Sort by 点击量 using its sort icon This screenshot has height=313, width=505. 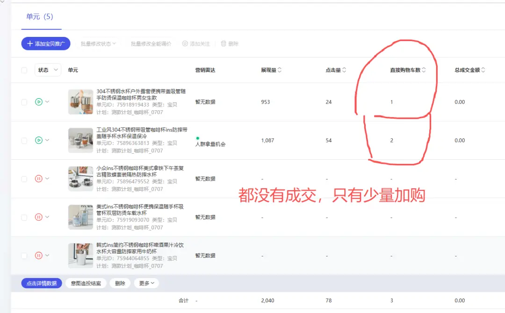point(344,70)
